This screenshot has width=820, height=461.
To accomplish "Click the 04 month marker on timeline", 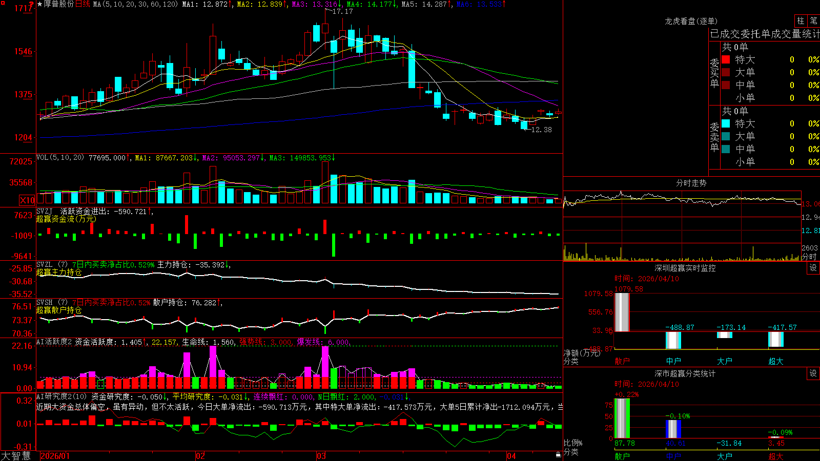I will 511,456.
